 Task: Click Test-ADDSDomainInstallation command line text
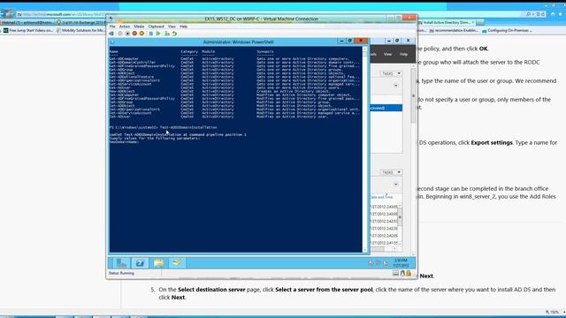click(188, 127)
